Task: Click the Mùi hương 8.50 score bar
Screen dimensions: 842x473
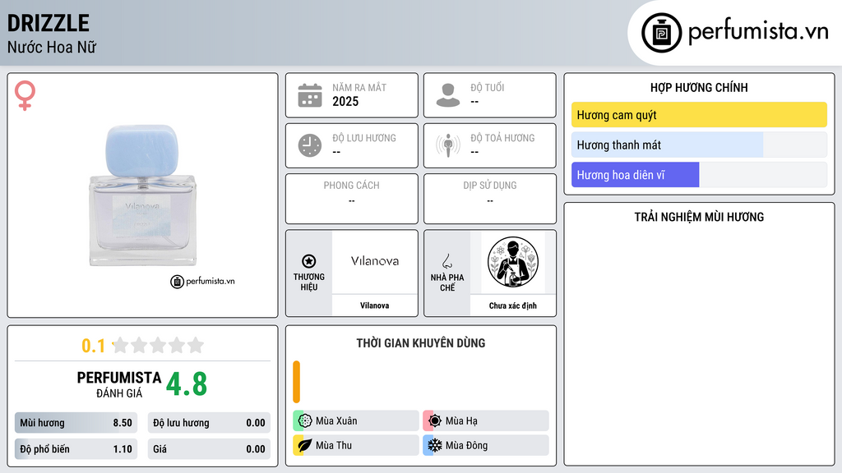Action: pyautogui.click(x=76, y=423)
